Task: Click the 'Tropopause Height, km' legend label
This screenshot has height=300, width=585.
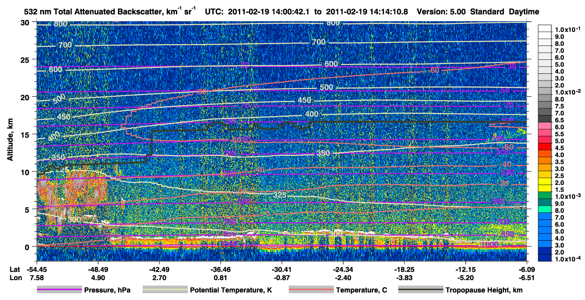Action: [x=484, y=291]
